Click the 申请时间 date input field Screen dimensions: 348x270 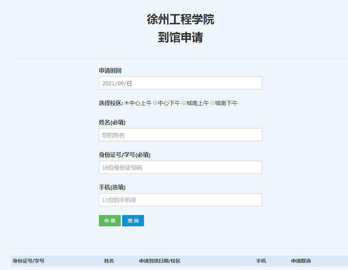[x=180, y=83]
